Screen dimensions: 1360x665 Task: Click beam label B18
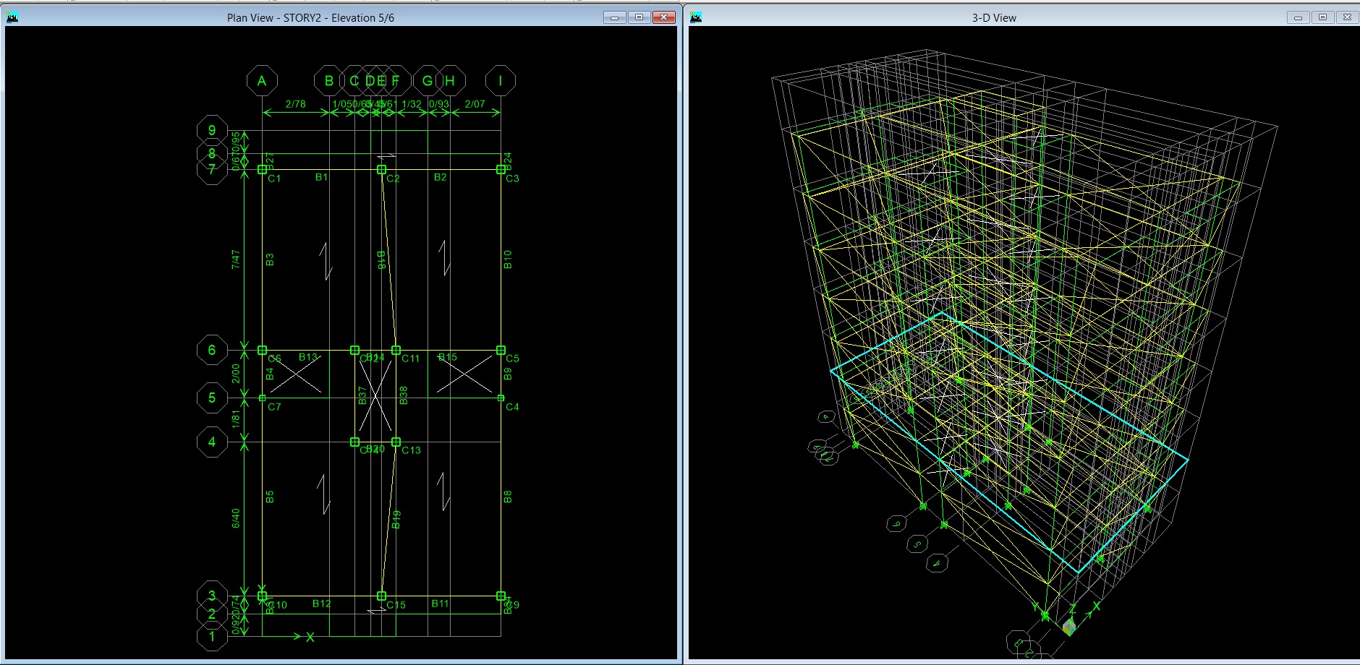click(x=381, y=260)
